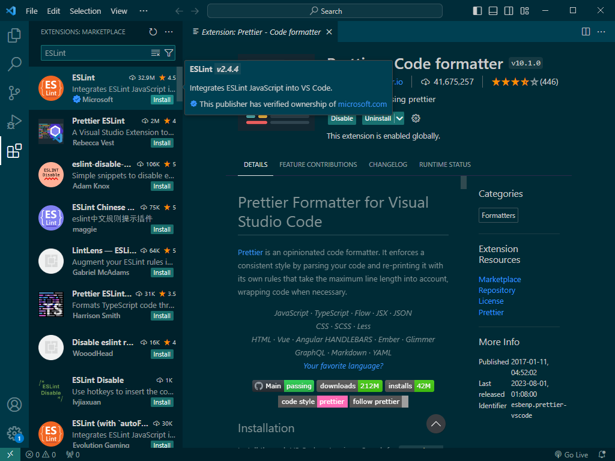Open microsoft.com link in tooltip
Viewport: 615px width, 461px height.
(x=362, y=104)
